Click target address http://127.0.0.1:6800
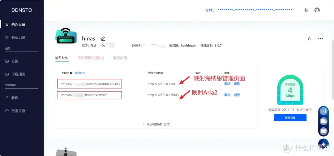The width and height of the screenshot is (334, 156). tap(163, 95)
